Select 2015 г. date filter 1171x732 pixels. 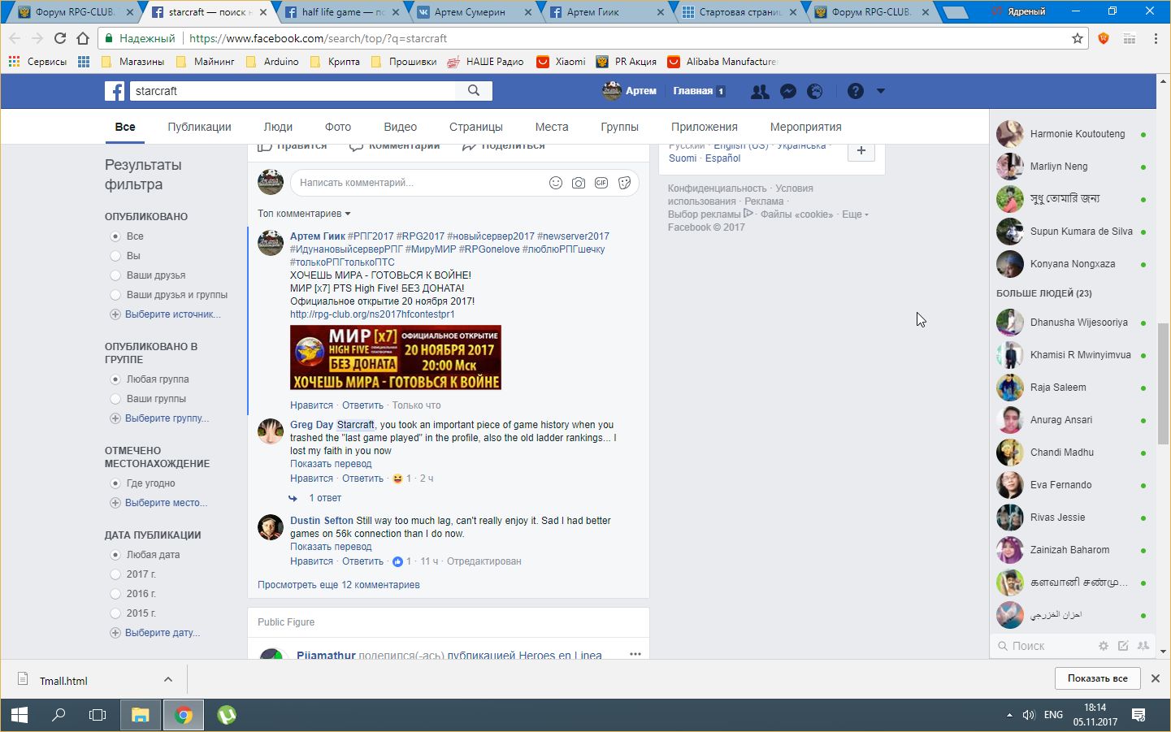click(115, 613)
